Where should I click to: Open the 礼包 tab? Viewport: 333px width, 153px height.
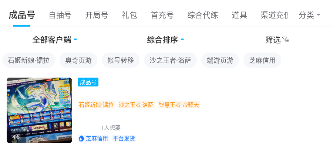point(129,15)
